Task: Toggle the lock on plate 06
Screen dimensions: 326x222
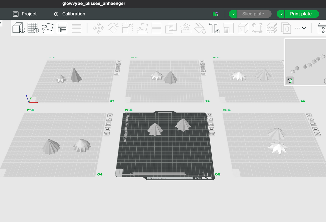Action: [315, 129]
